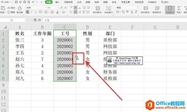Decrease font size with smaller A icon

click(65, 8)
